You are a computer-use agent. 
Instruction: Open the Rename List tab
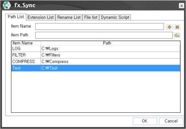point(69,17)
